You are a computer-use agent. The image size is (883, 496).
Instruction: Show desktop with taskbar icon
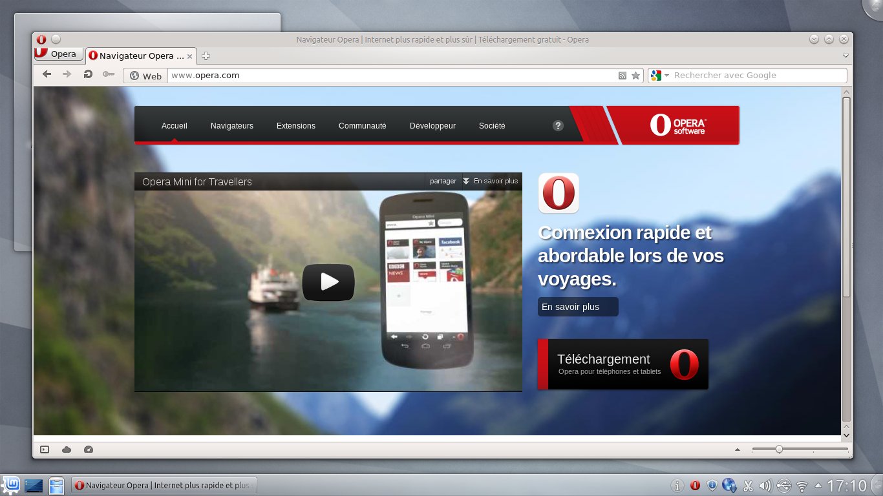pos(34,484)
